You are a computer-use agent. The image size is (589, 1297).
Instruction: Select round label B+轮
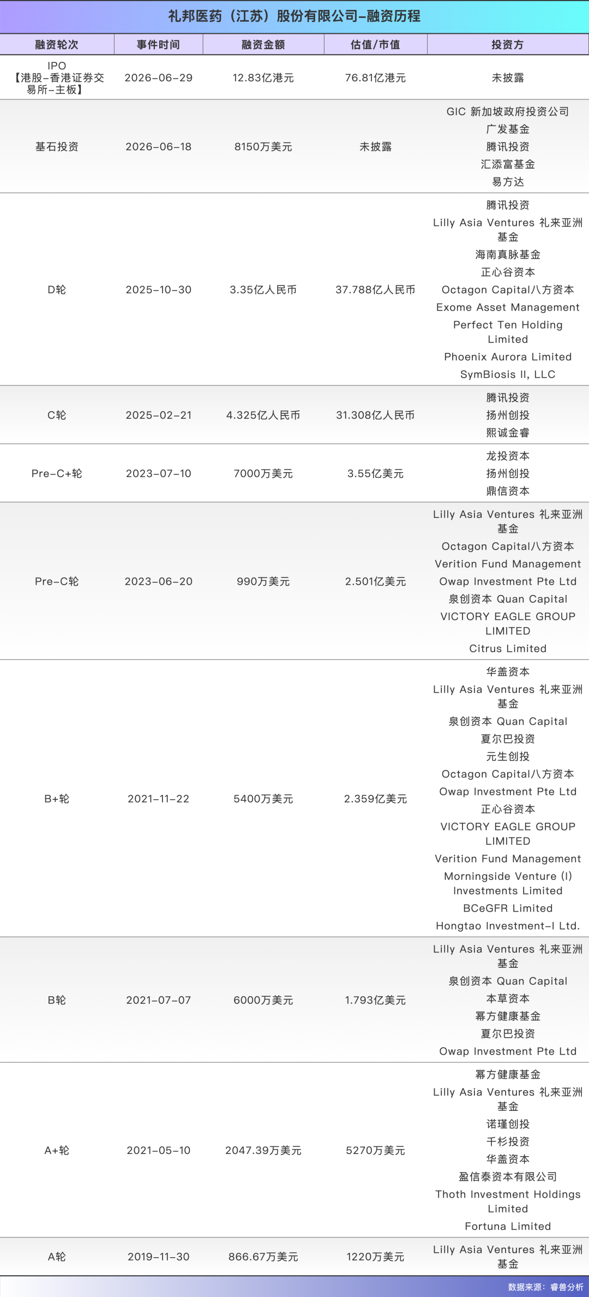[x=57, y=799]
